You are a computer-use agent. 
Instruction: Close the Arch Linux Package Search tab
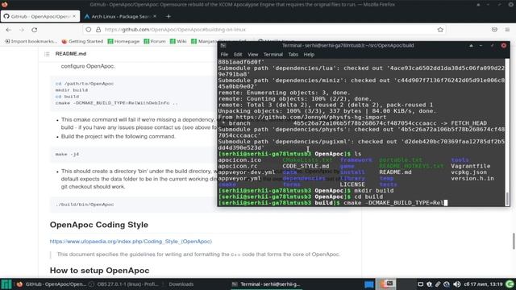[155, 16]
